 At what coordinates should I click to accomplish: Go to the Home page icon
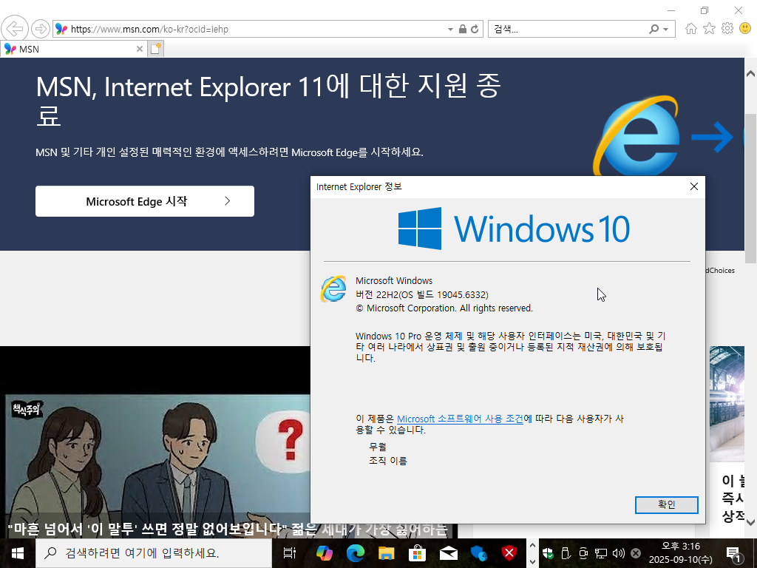coord(691,29)
